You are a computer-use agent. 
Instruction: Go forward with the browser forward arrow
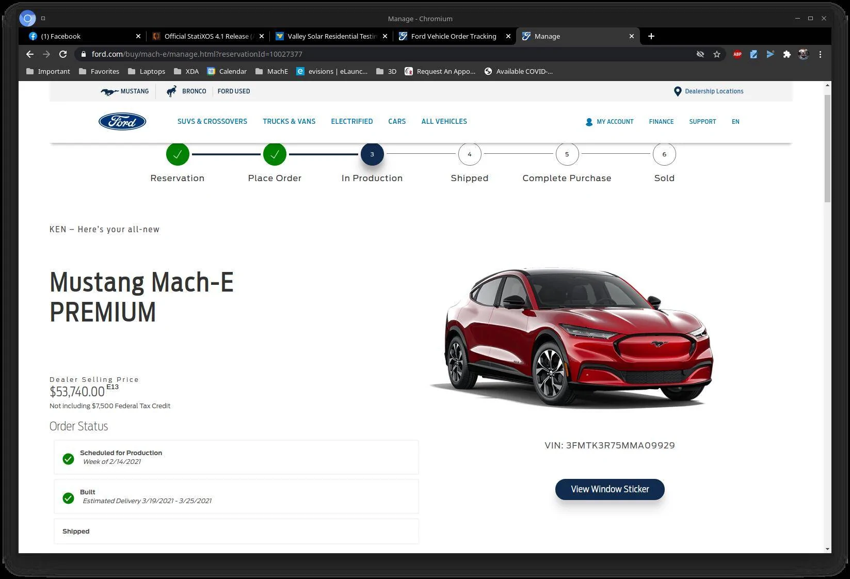pos(46,54)
